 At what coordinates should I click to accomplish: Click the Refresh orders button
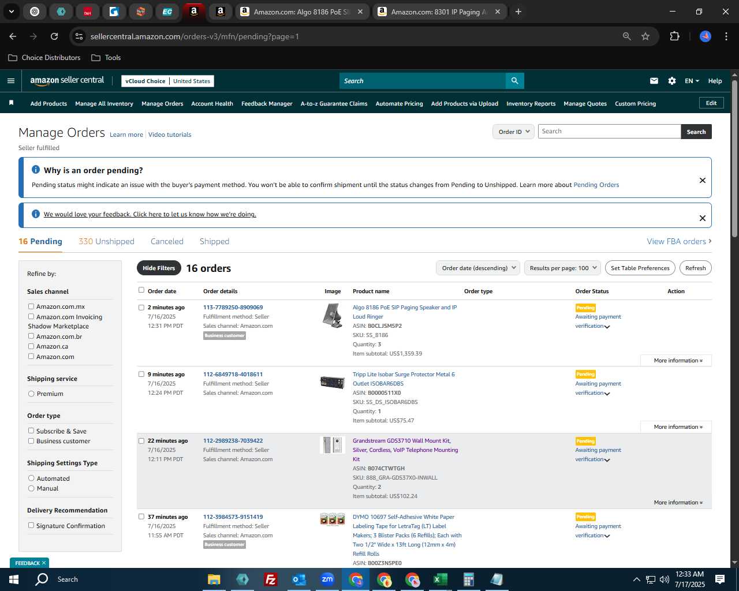click(x=695, y=268)
